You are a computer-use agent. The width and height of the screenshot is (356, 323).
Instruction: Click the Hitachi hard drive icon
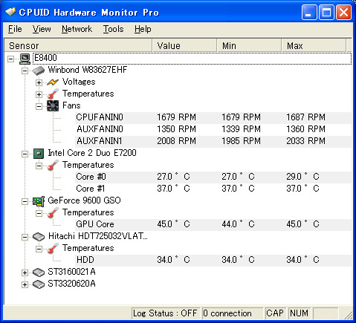pos(39,237)
